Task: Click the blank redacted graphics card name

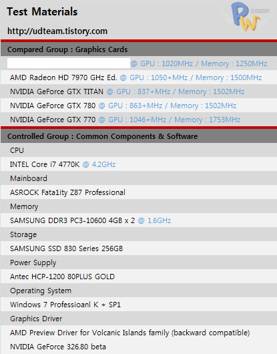Action: pos(69,63)
